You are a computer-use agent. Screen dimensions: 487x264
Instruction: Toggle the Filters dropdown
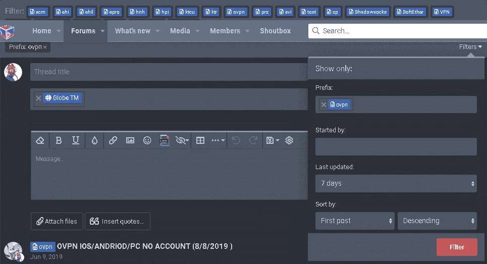click(470, 47)
